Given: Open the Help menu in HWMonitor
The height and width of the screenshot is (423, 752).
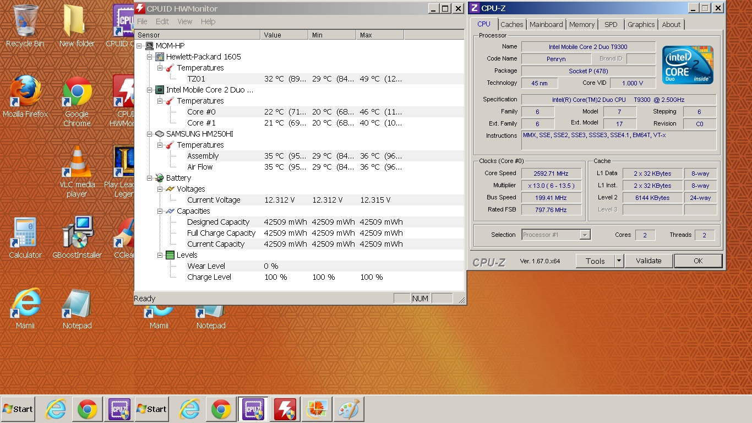Looking at the screenshot, I should 208,21.
